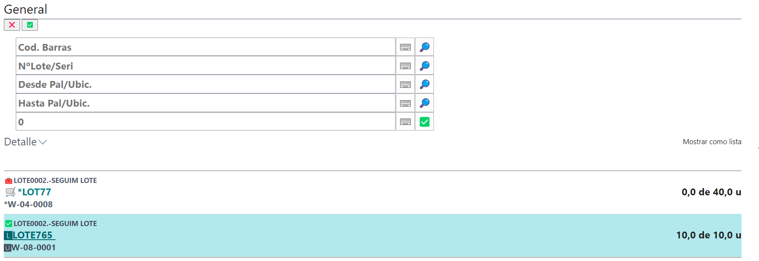Click the quantity field showing 0
The width and height of the screenshot is (759, 261).
click(x=205, y=122)
